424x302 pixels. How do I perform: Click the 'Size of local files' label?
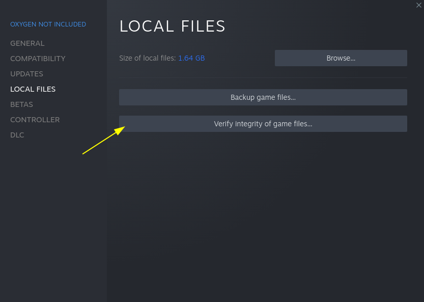pos(147,58)
